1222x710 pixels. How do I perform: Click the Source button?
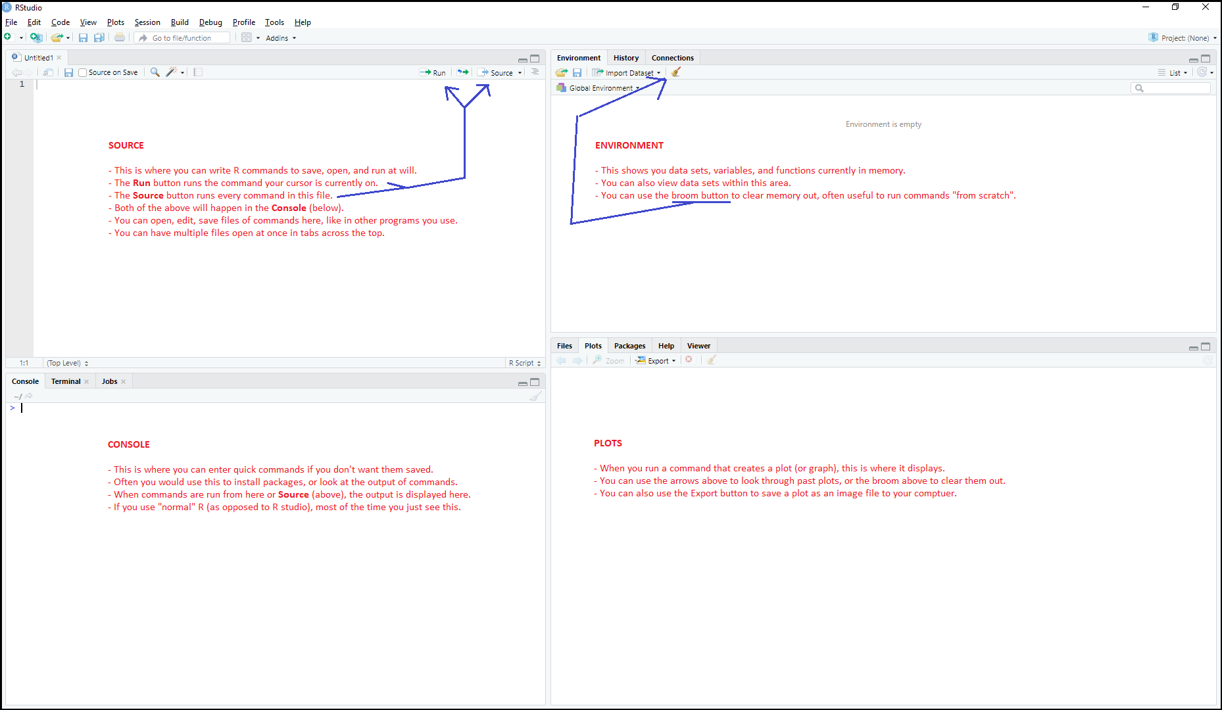(x=495, y=72)
